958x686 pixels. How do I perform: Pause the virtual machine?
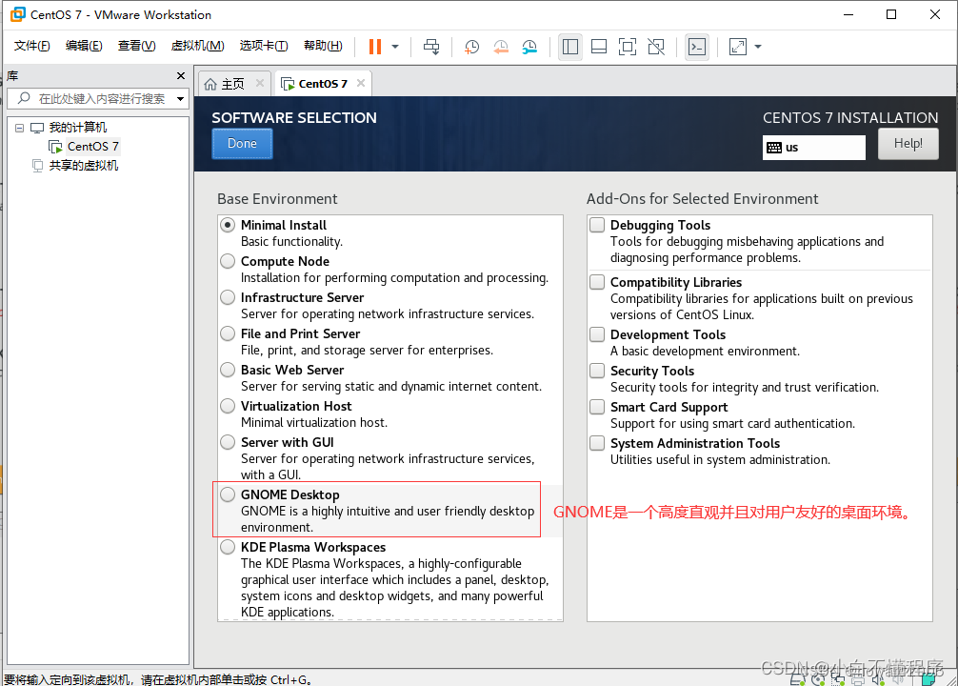[x=375, y=47]
